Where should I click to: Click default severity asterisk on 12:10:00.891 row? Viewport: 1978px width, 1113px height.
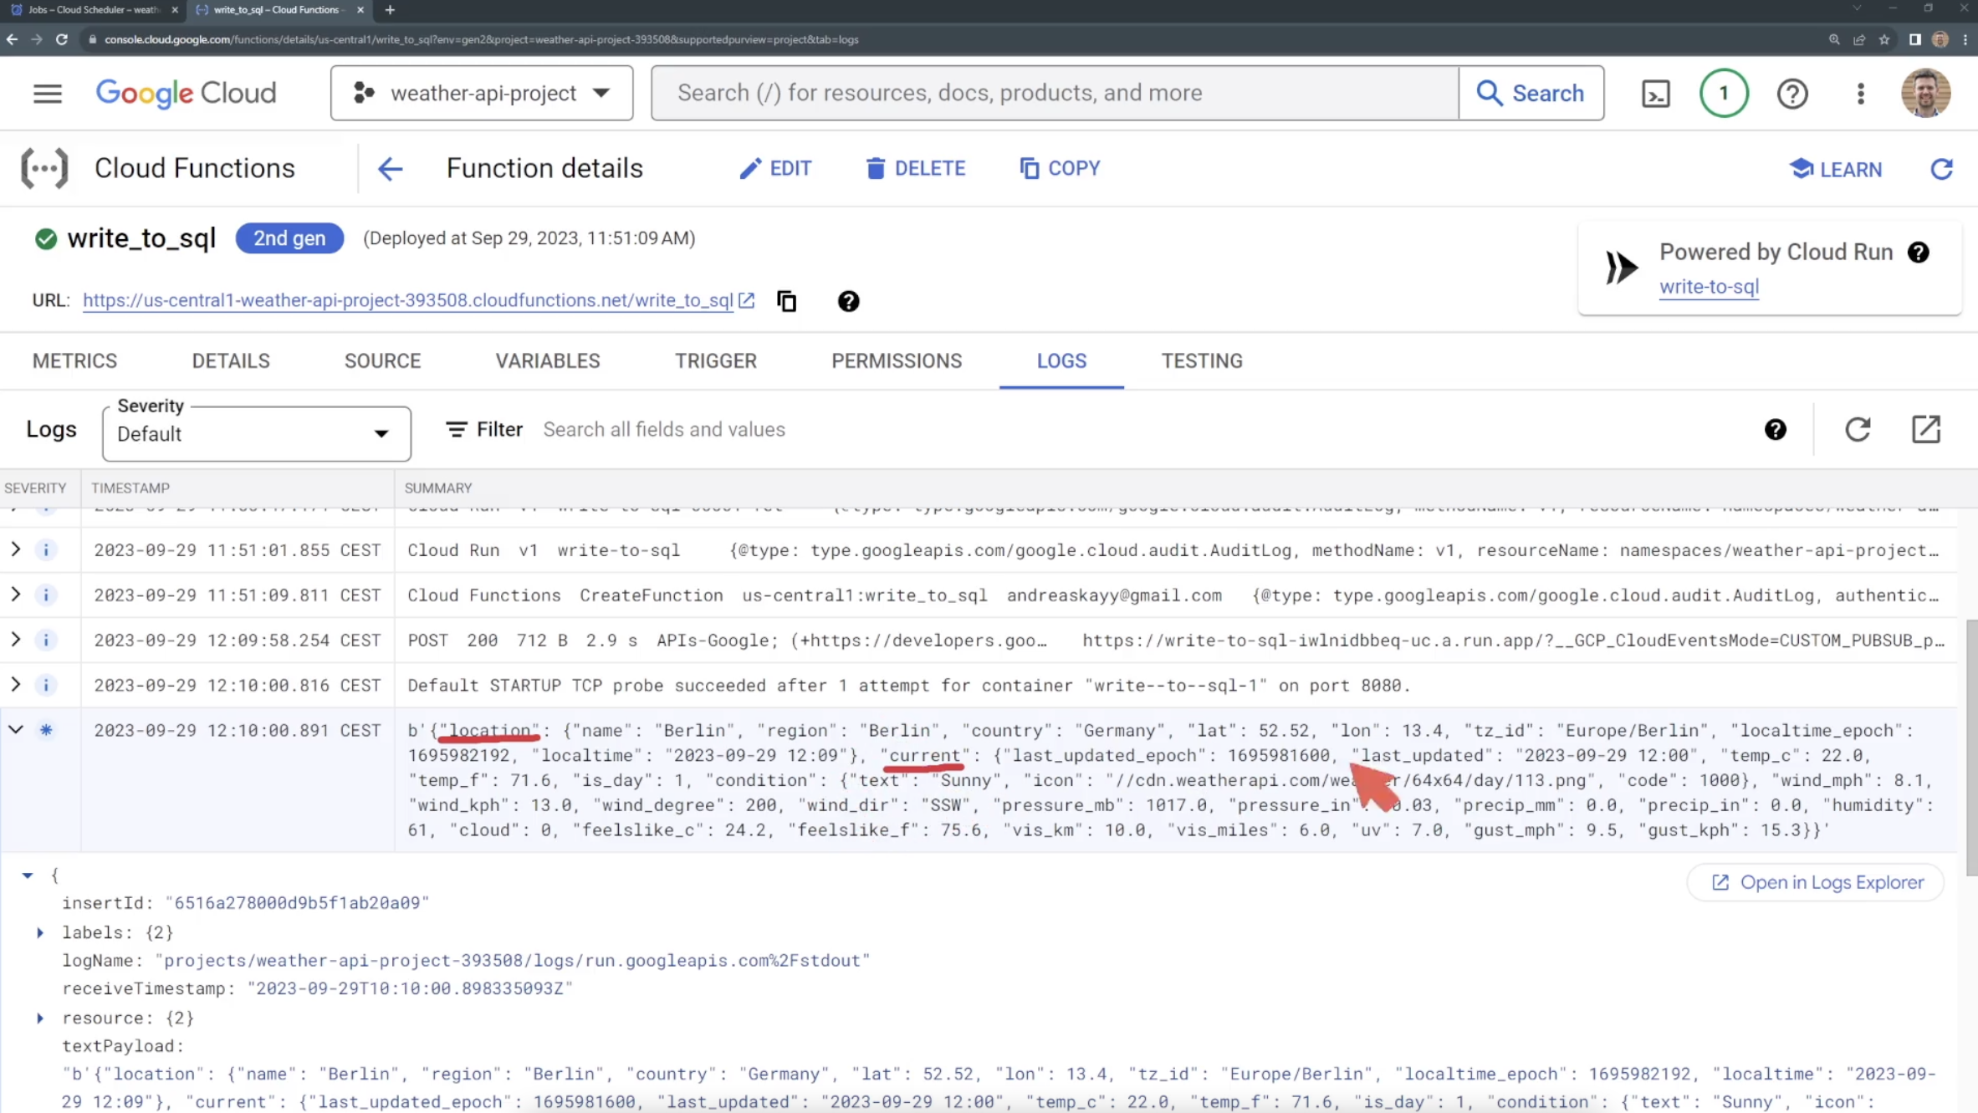pos(46,731)
